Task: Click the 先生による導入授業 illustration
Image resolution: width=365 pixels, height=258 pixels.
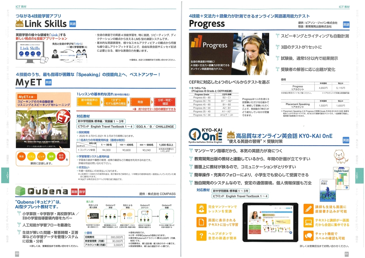Action: [x=93, y=216]
